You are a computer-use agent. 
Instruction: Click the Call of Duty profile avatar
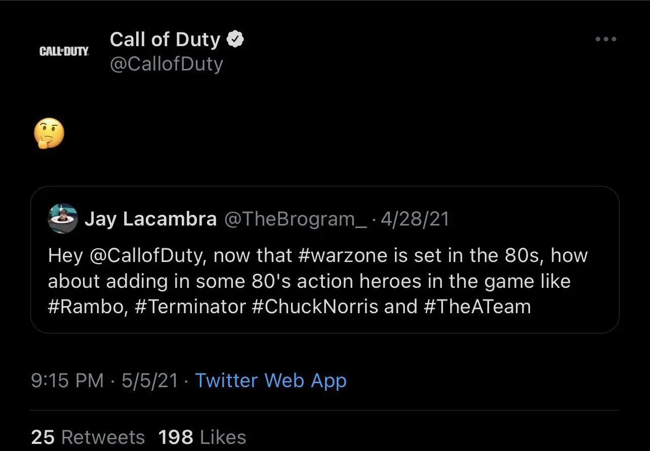tap(64, 51)
